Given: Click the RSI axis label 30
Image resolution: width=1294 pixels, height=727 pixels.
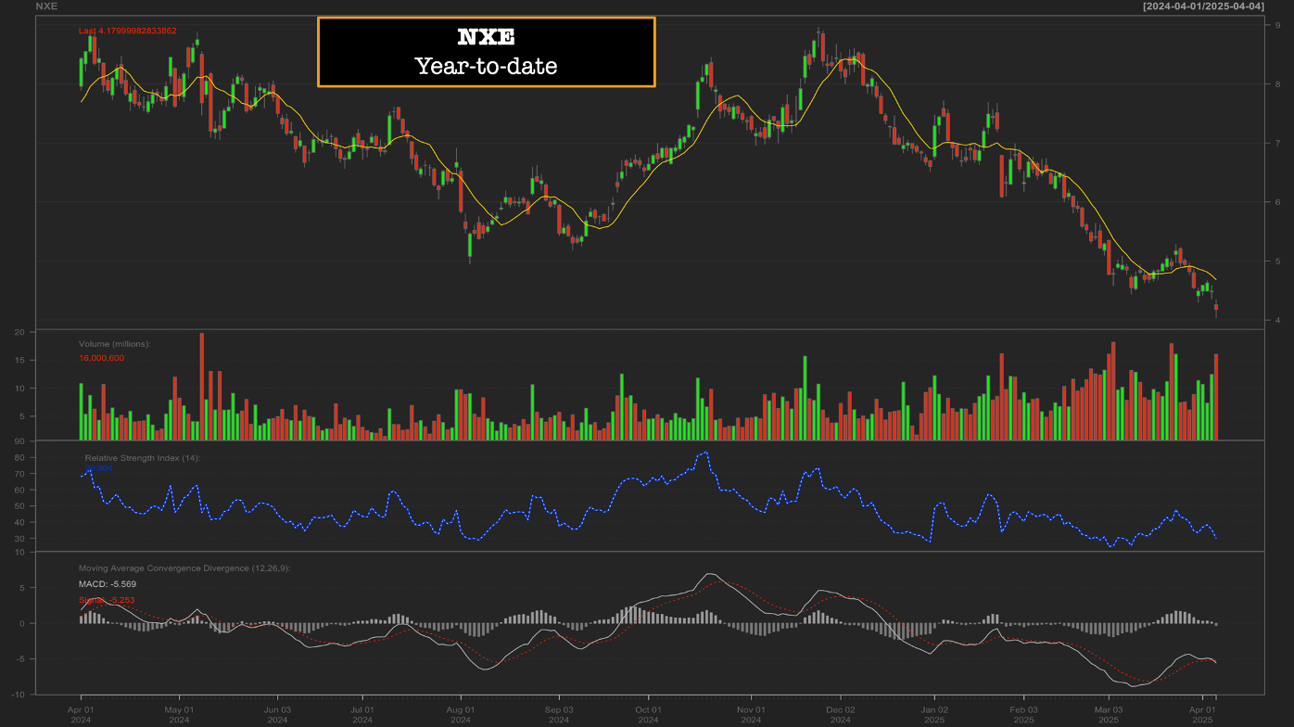Looking at the screenshot, I should [x=19, y=538].
